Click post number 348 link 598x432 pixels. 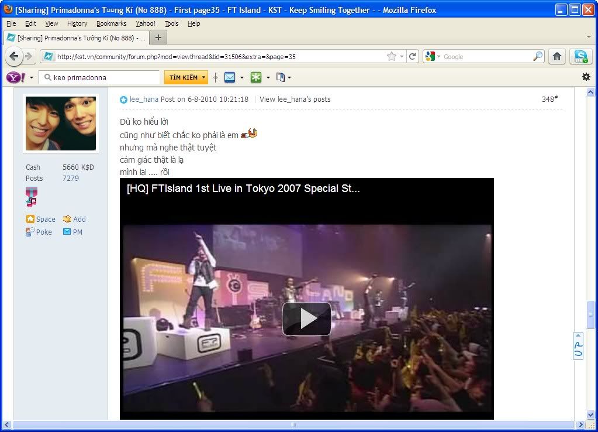549,99
